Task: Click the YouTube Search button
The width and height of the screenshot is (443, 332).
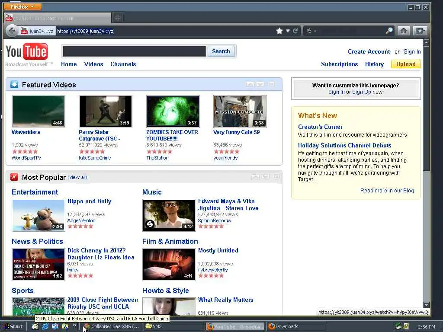Action: coord(221,51)
